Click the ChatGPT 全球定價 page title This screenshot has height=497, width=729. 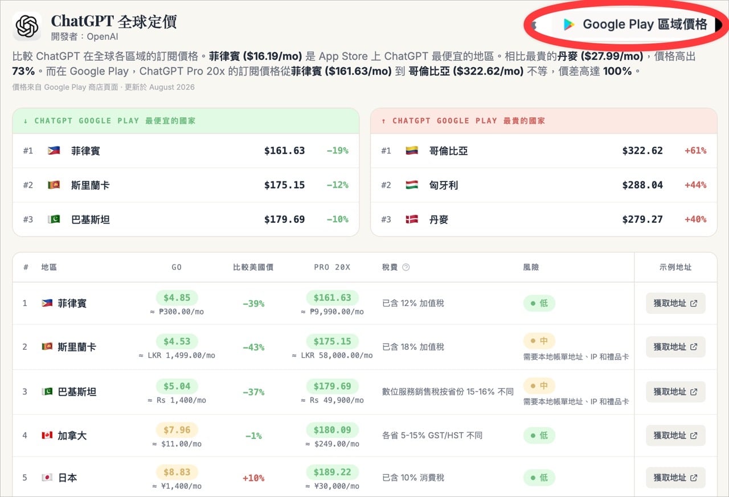tap(114, 21)
